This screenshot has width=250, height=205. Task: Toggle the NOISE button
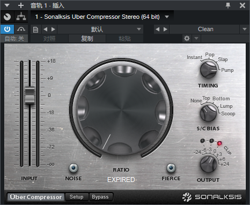[73, 168]
